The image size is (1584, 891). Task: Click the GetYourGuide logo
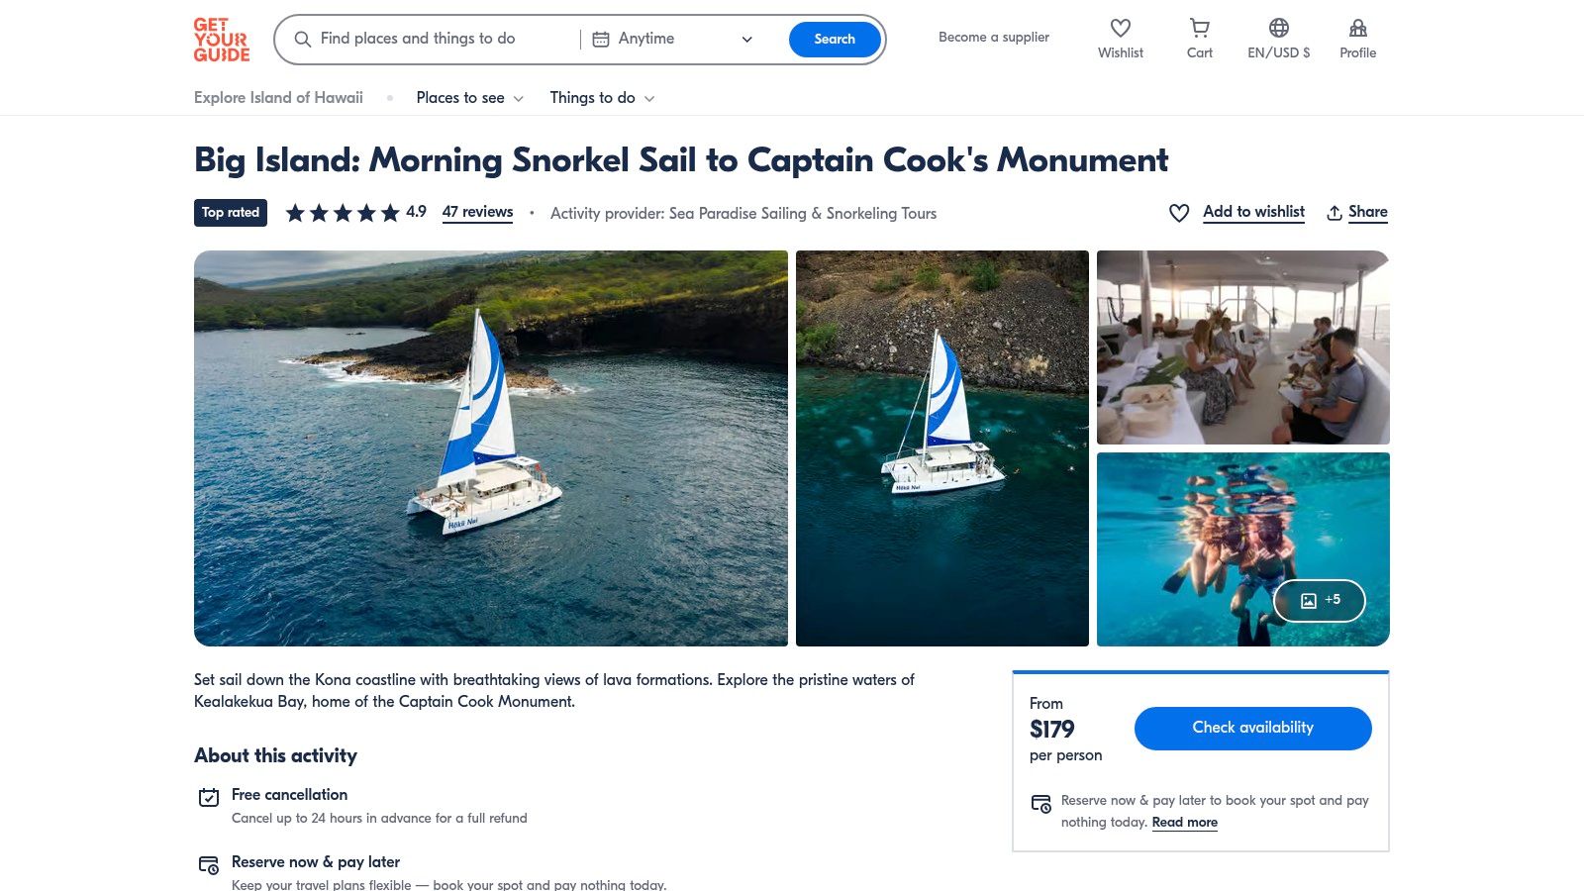tap(221, 40)
